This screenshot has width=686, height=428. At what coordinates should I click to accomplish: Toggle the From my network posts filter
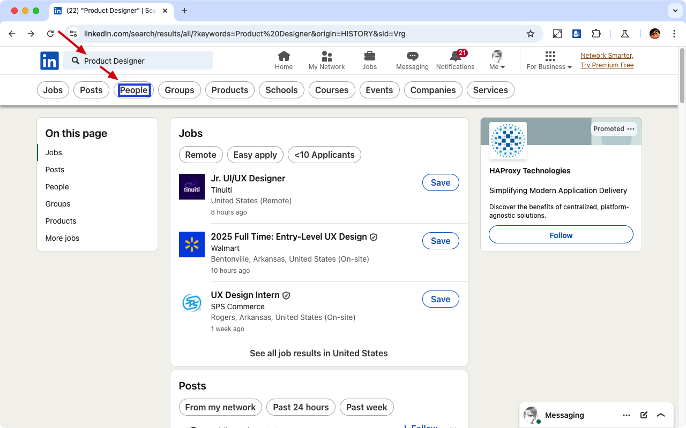220,407
